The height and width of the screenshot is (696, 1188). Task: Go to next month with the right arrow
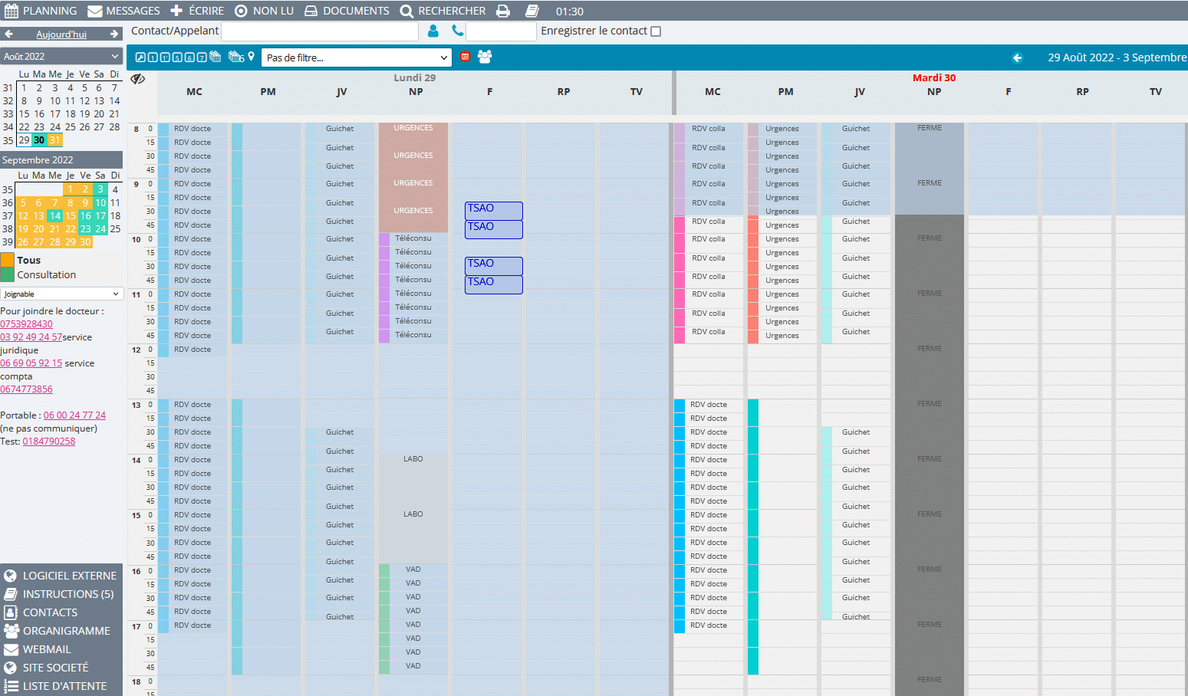[x=115, y=34]
